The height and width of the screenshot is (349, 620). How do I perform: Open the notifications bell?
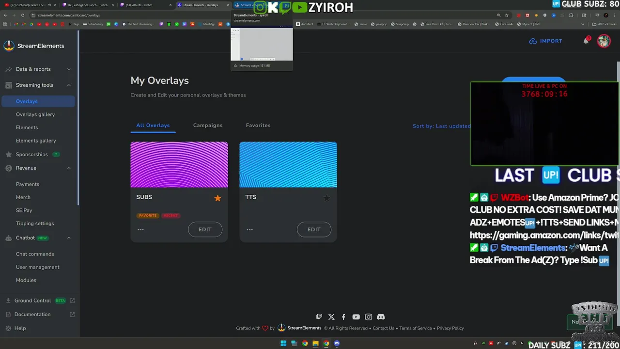[586, 41]
